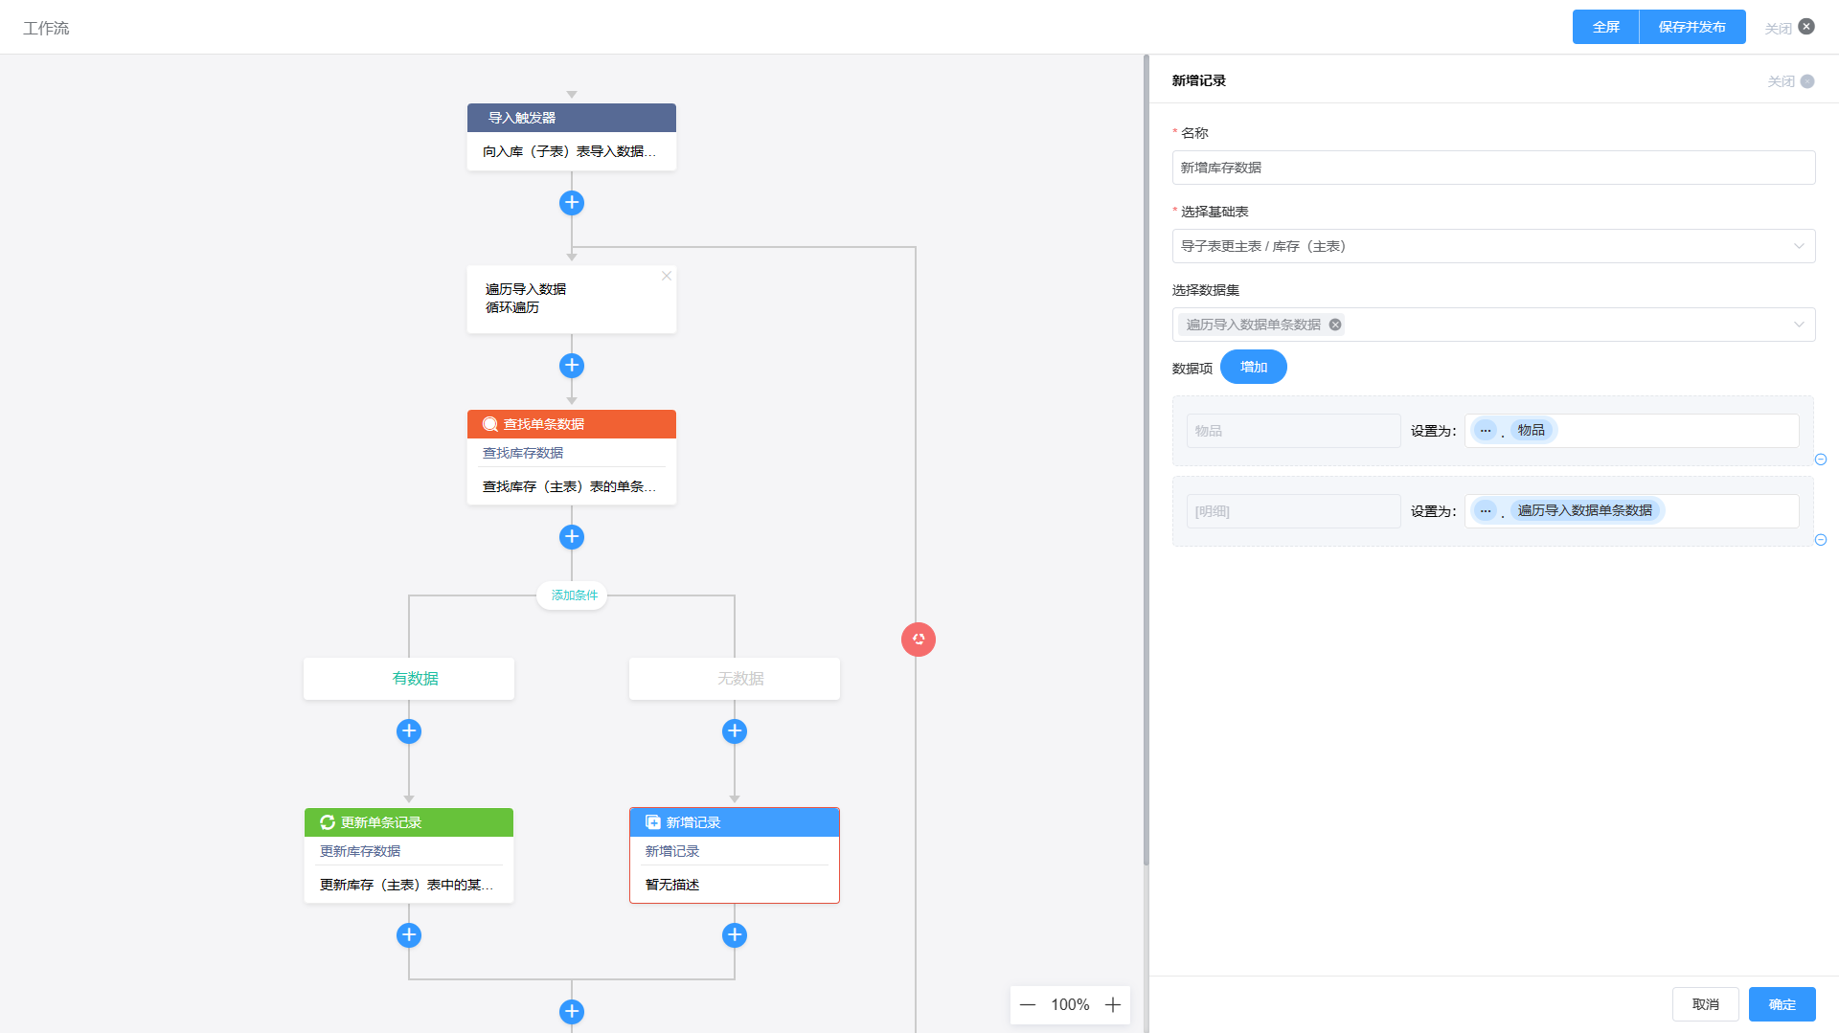Click the [明细] set-value input
Viewport: 1839px width, 1033px height.
[1632, 511]
